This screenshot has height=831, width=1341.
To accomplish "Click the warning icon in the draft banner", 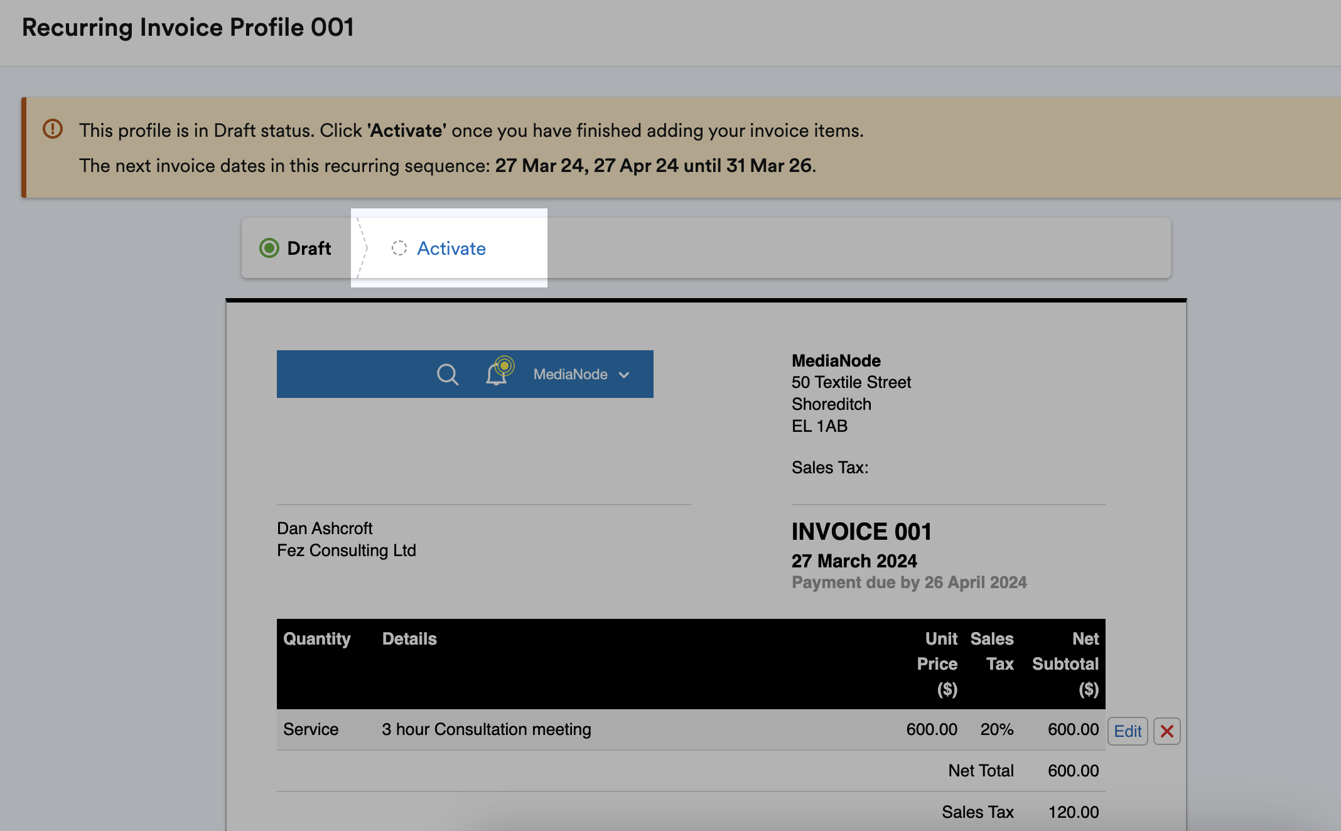I will 53,128.
